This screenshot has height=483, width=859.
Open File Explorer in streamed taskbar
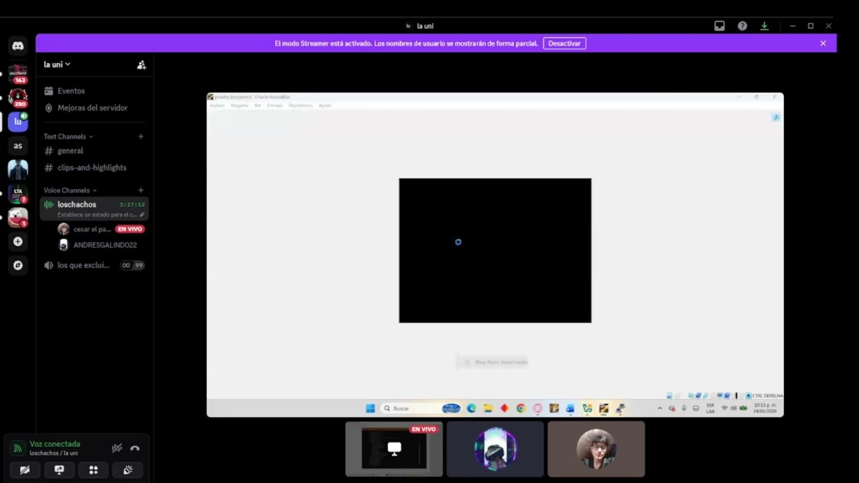tap(488, 408)
